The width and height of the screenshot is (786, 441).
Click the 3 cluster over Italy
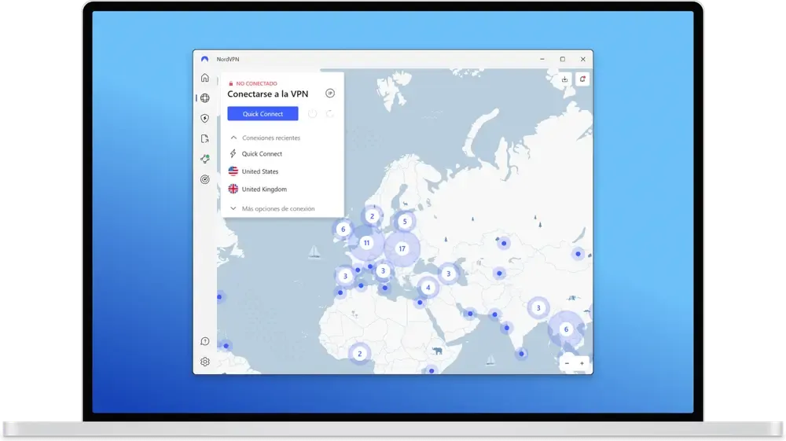click(x=383, y=271)
